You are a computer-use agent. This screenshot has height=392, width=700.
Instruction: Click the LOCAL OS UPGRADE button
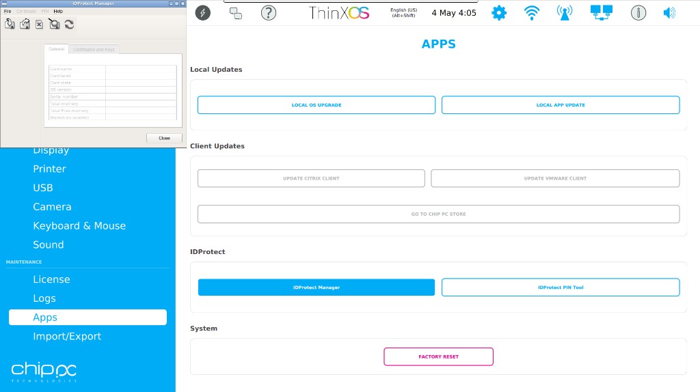coord(317,104)
